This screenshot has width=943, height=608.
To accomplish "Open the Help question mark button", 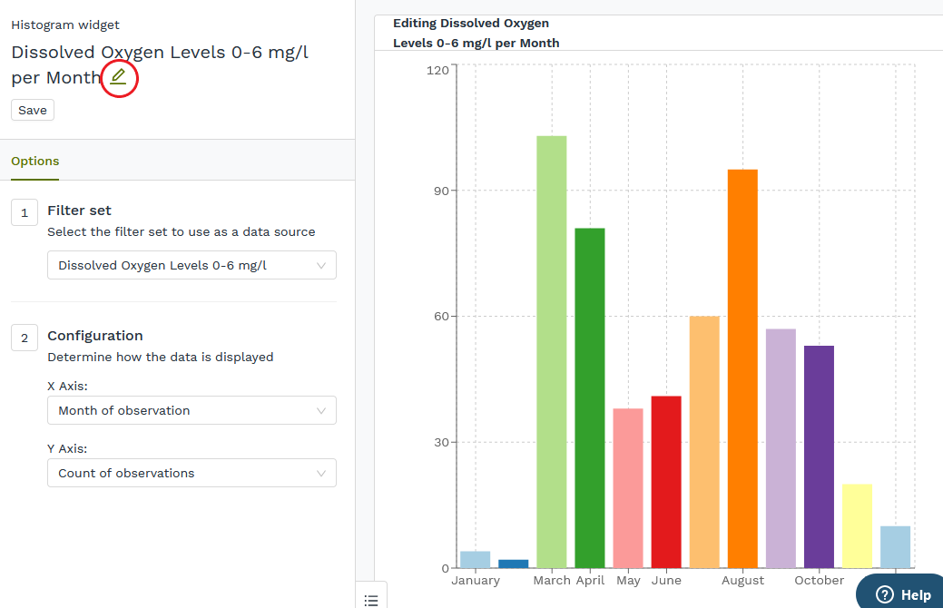I will [902, 594].
